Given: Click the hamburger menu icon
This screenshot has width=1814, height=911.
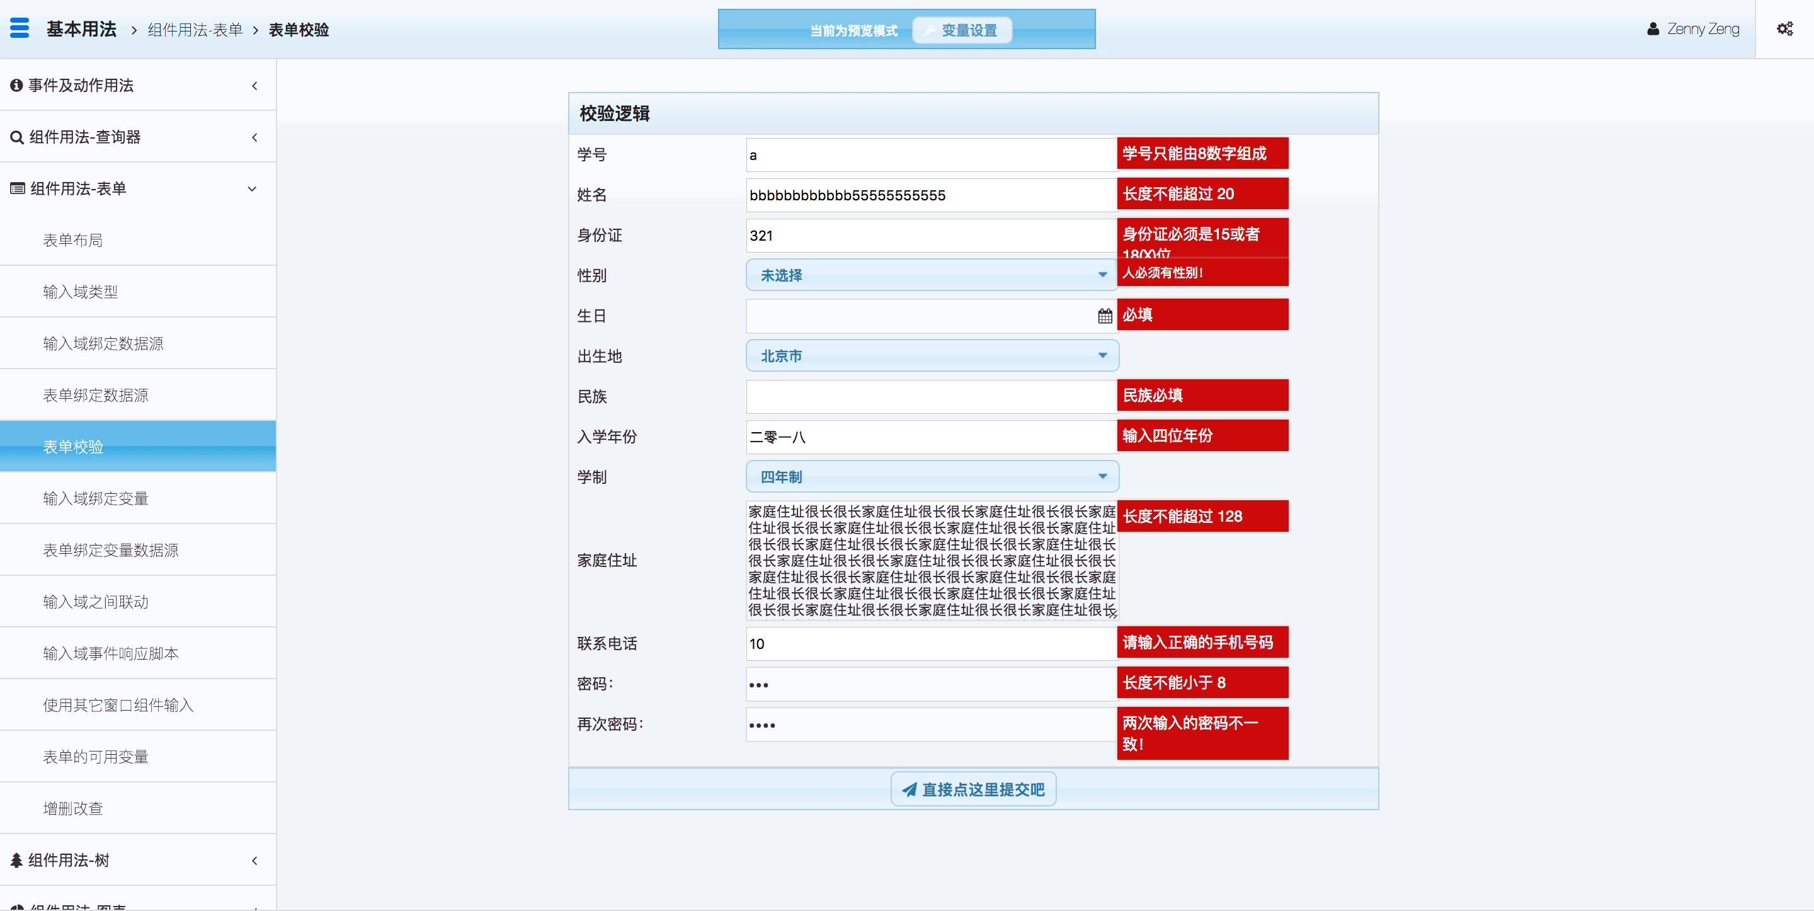Looking at the screenshot, I should [20, 28].
